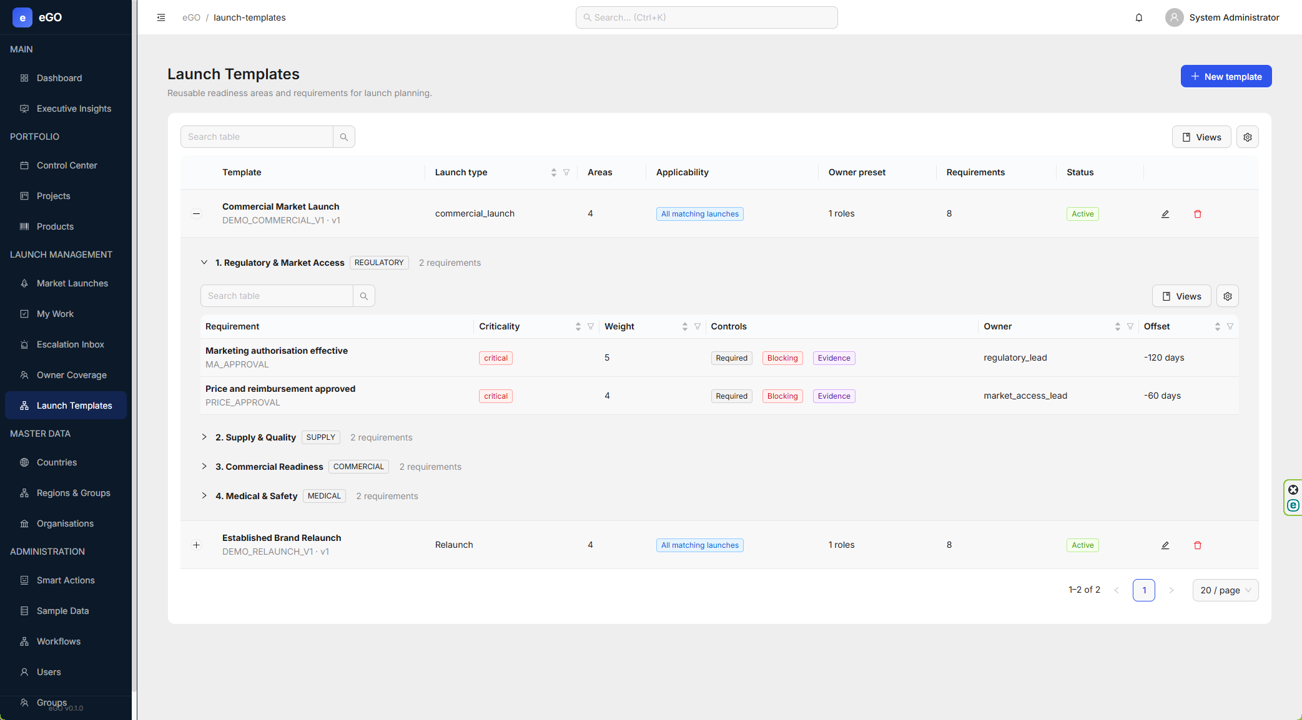Click next page arrow in pagination
The width and height of the screenshot is (1302, 720).
pos(1171,590)
